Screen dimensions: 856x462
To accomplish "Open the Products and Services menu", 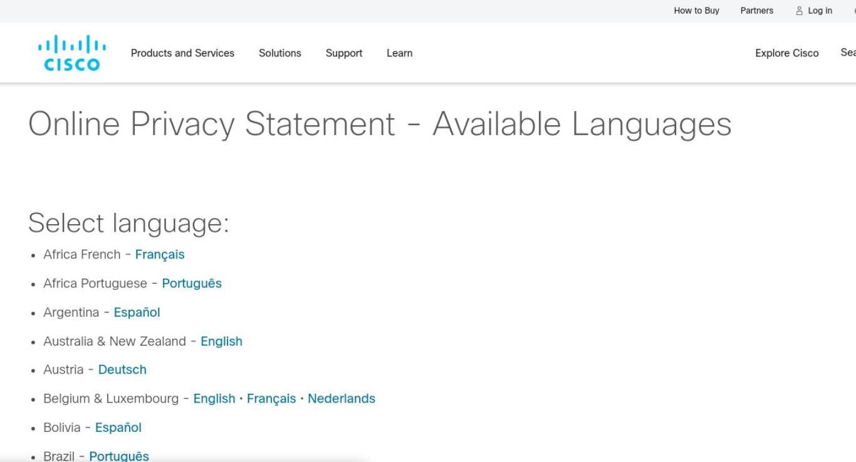I will point(182,53).
